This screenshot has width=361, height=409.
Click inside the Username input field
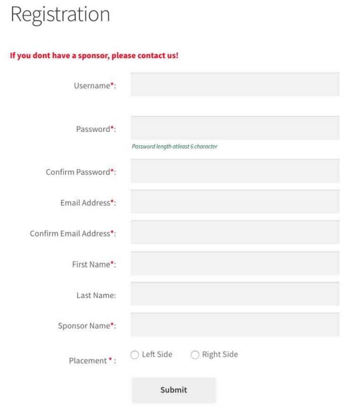[235, 84]
